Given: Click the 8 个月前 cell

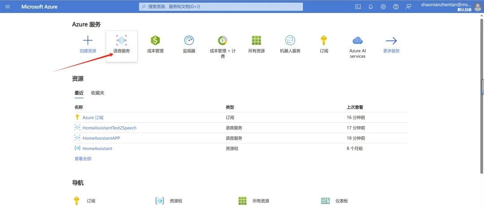Looking at the screenshot, I should [354, 148].
